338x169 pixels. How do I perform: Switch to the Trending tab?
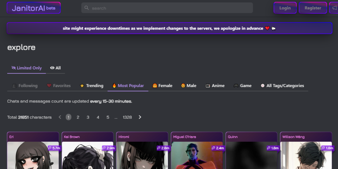tap(91, 86)
